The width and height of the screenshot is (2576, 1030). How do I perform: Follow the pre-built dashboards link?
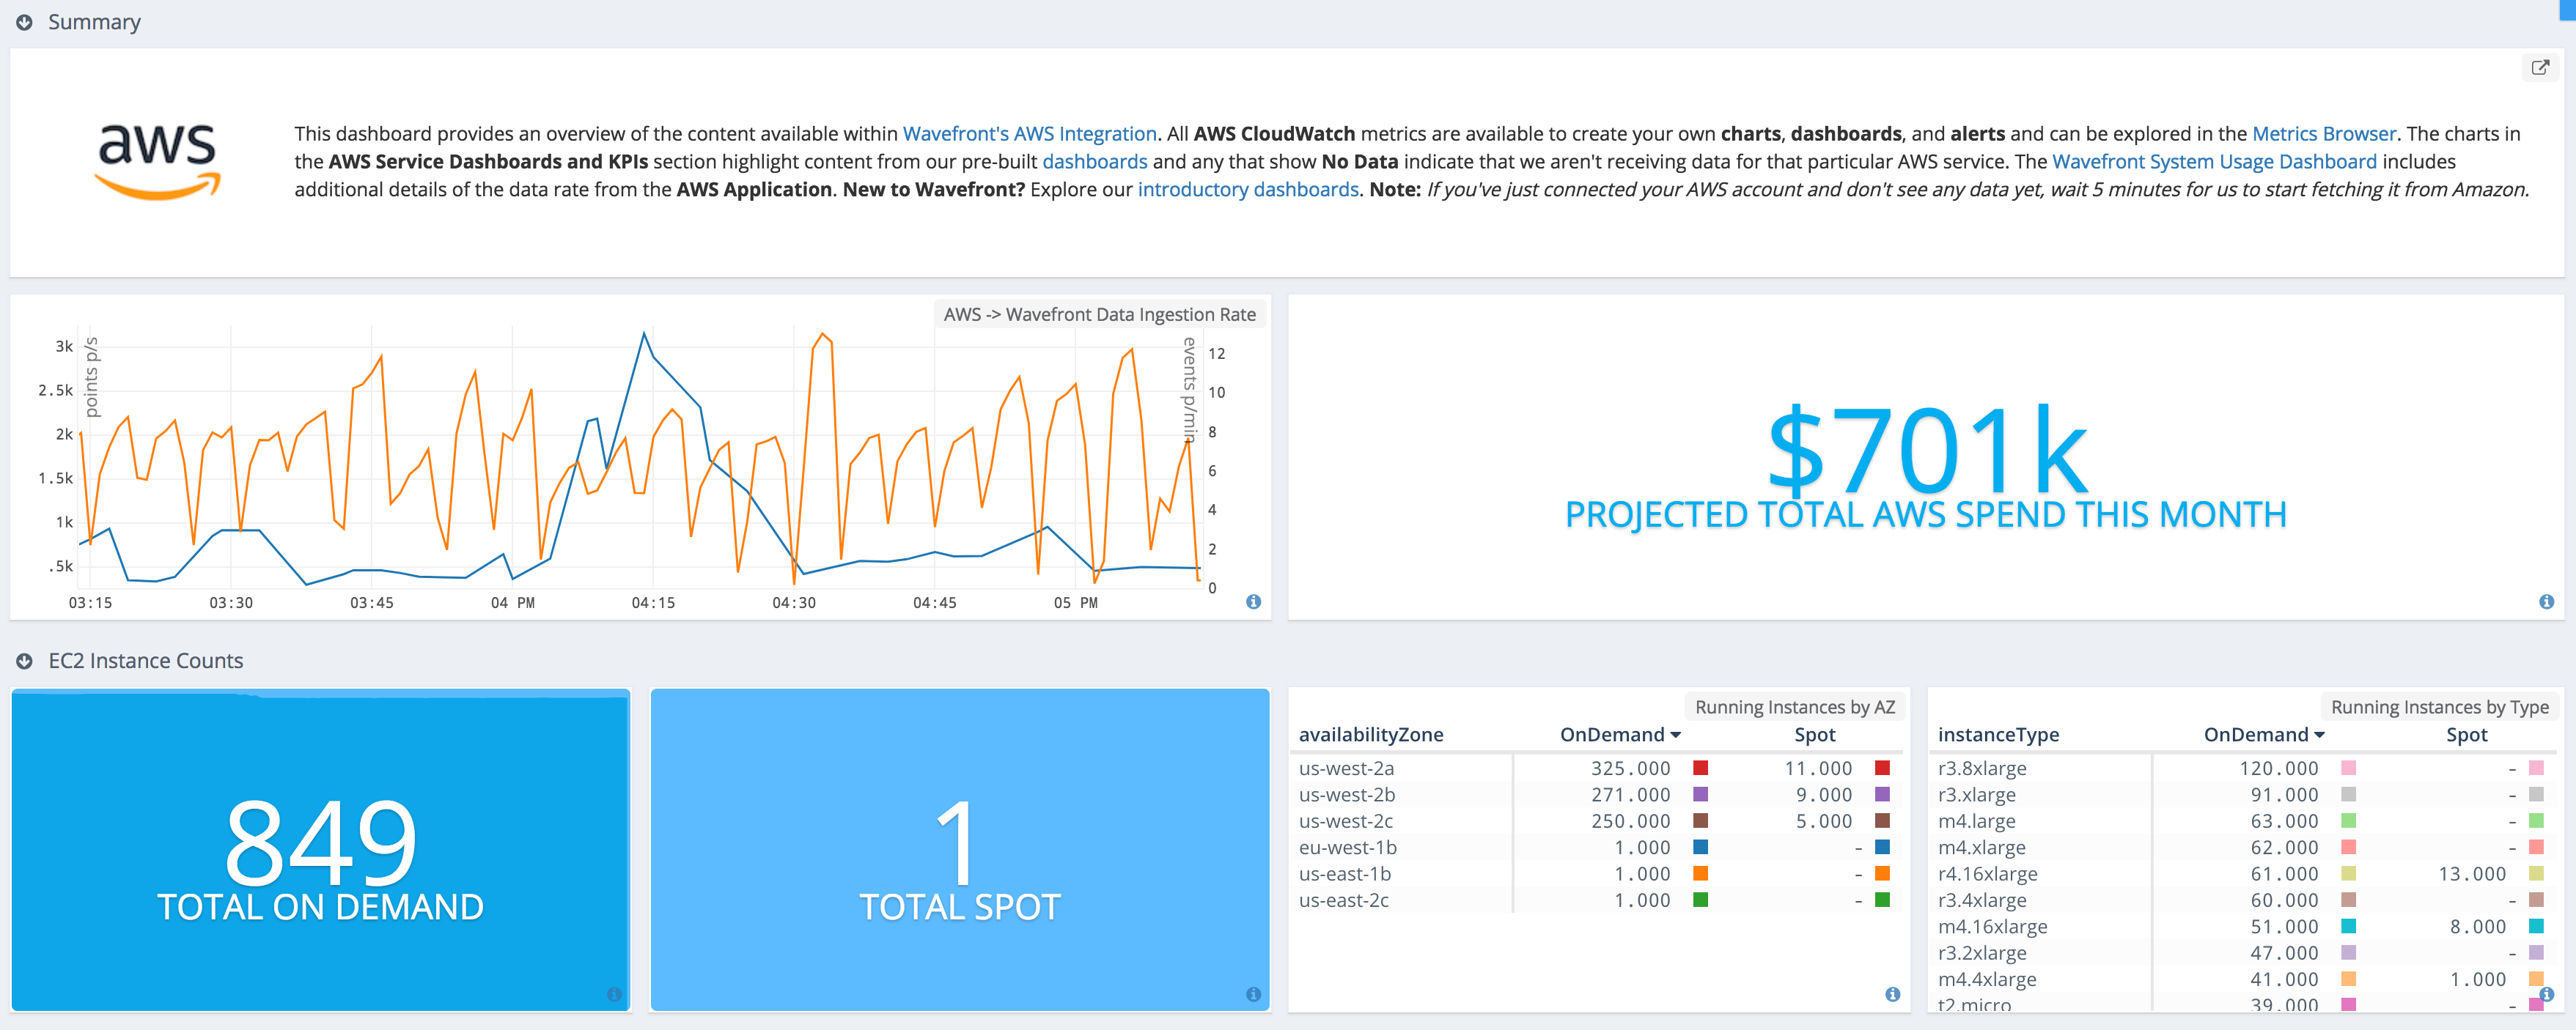1094,162
